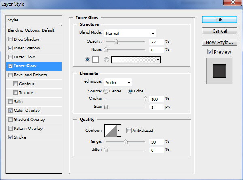Enable the Satin checkbox
The image size is (243, 180).
pos(10,102)
